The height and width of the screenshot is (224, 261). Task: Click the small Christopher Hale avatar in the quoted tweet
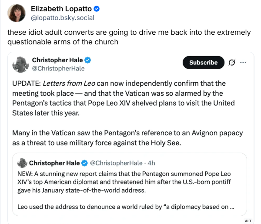tap(22, 163)
